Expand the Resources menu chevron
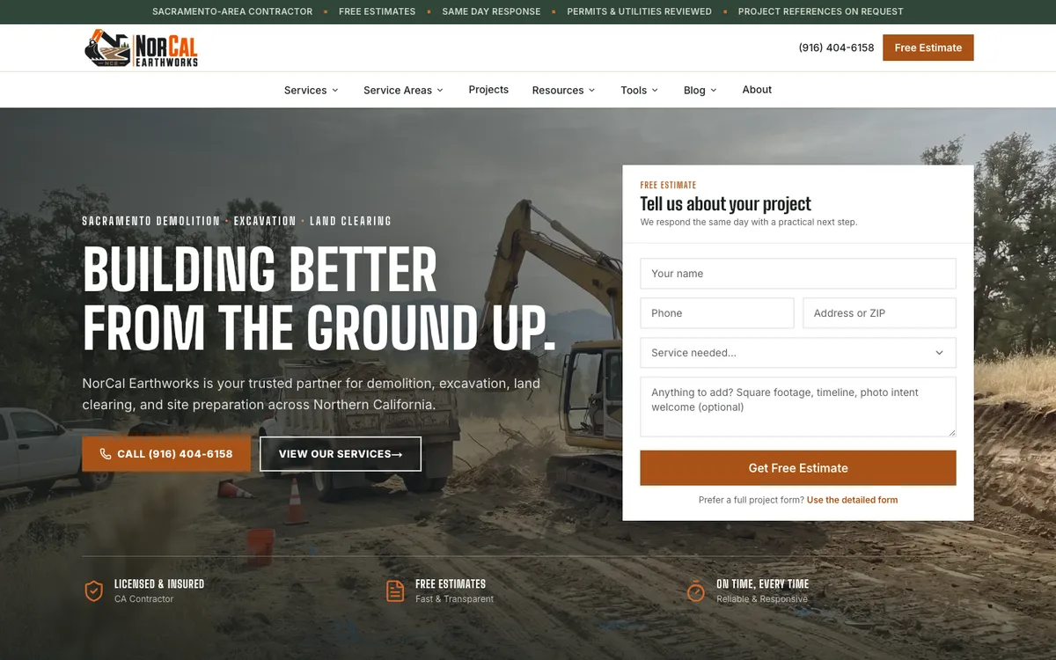This screenshot has height=660, width=1056. click(592, 91)
